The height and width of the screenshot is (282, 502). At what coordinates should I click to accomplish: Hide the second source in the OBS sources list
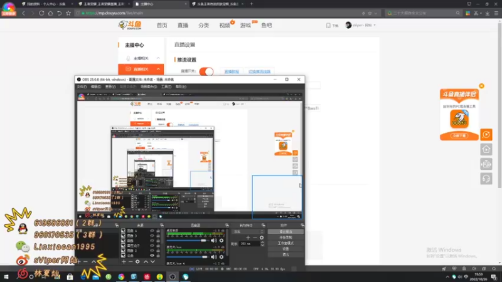click(x=152, y=236)
